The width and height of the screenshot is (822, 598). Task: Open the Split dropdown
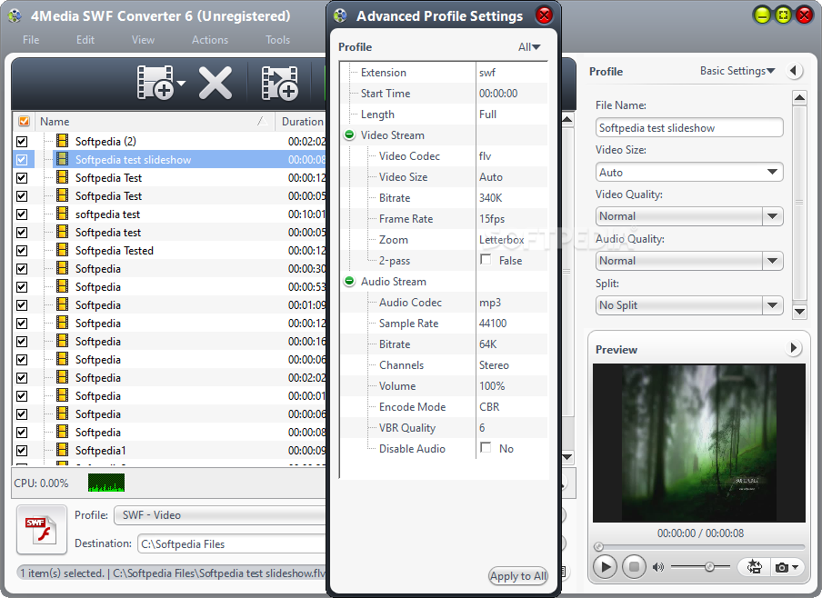tap(772, 305)
